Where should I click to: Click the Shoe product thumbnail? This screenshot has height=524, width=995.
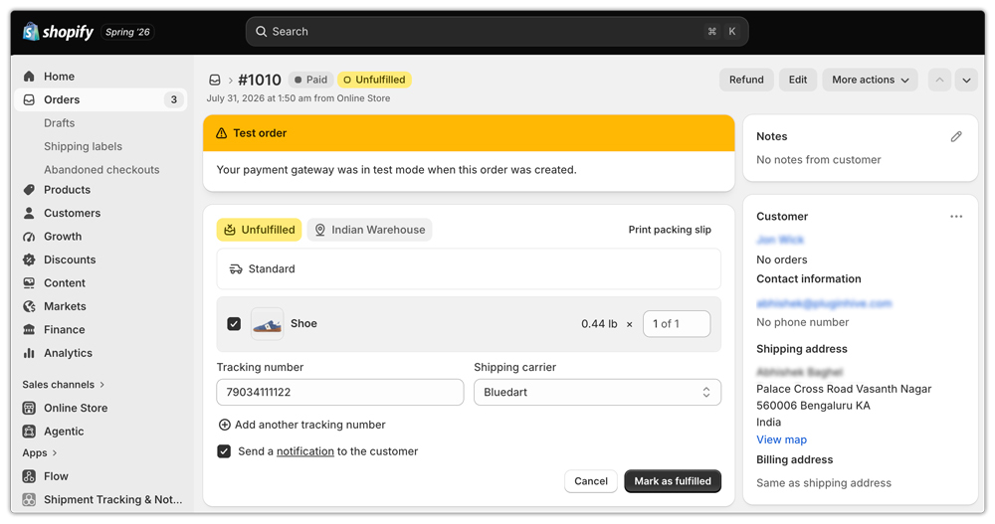pos(267,324)
